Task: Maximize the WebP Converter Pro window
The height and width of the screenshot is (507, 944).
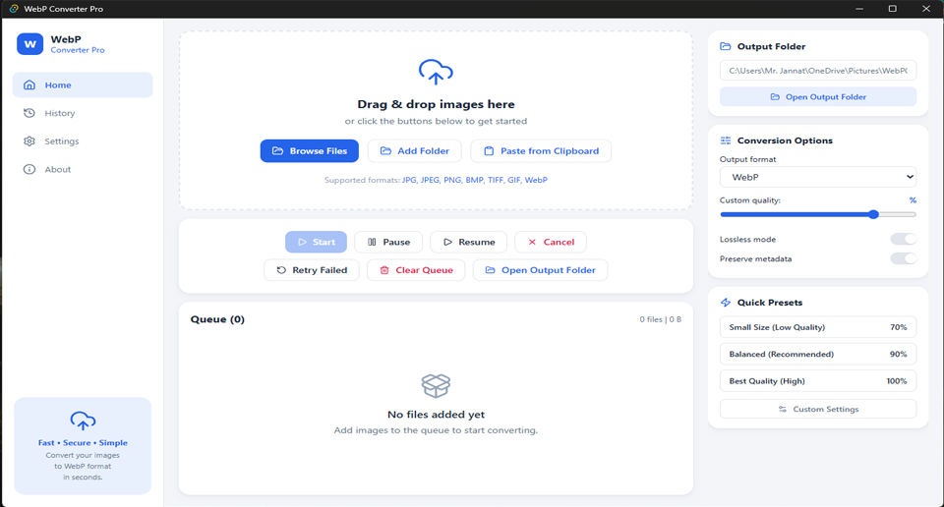Action: 892,9
